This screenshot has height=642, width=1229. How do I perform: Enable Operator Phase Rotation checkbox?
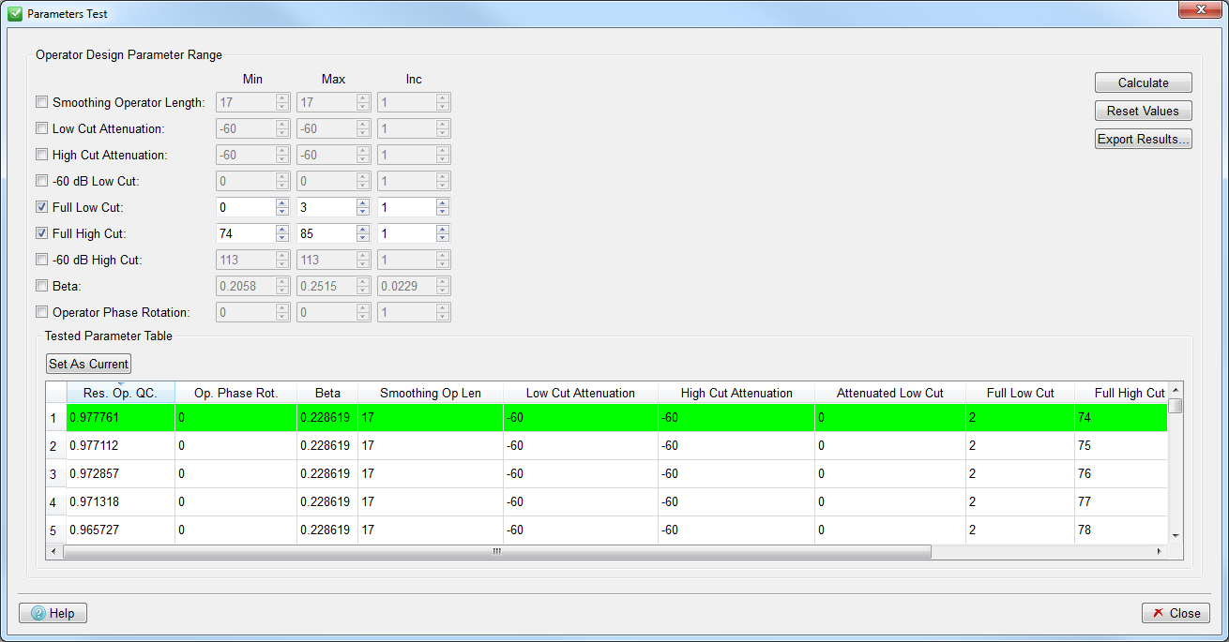pos(41,312)
